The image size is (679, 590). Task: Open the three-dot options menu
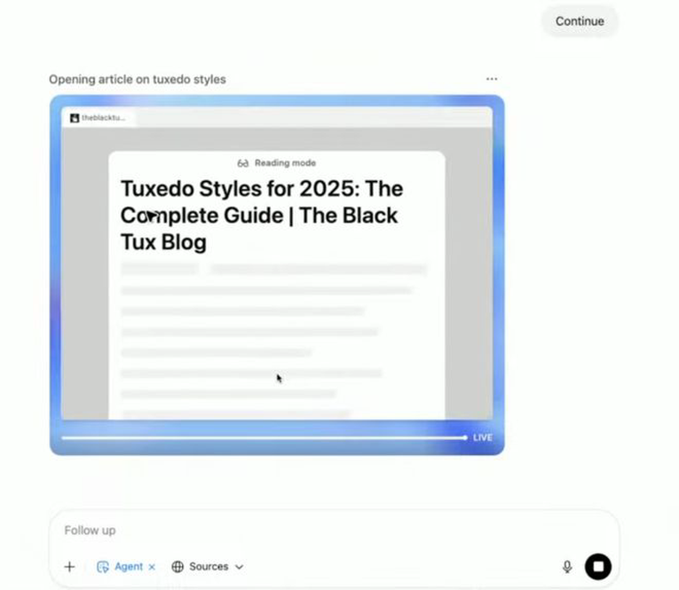click(x=492, y=79)
